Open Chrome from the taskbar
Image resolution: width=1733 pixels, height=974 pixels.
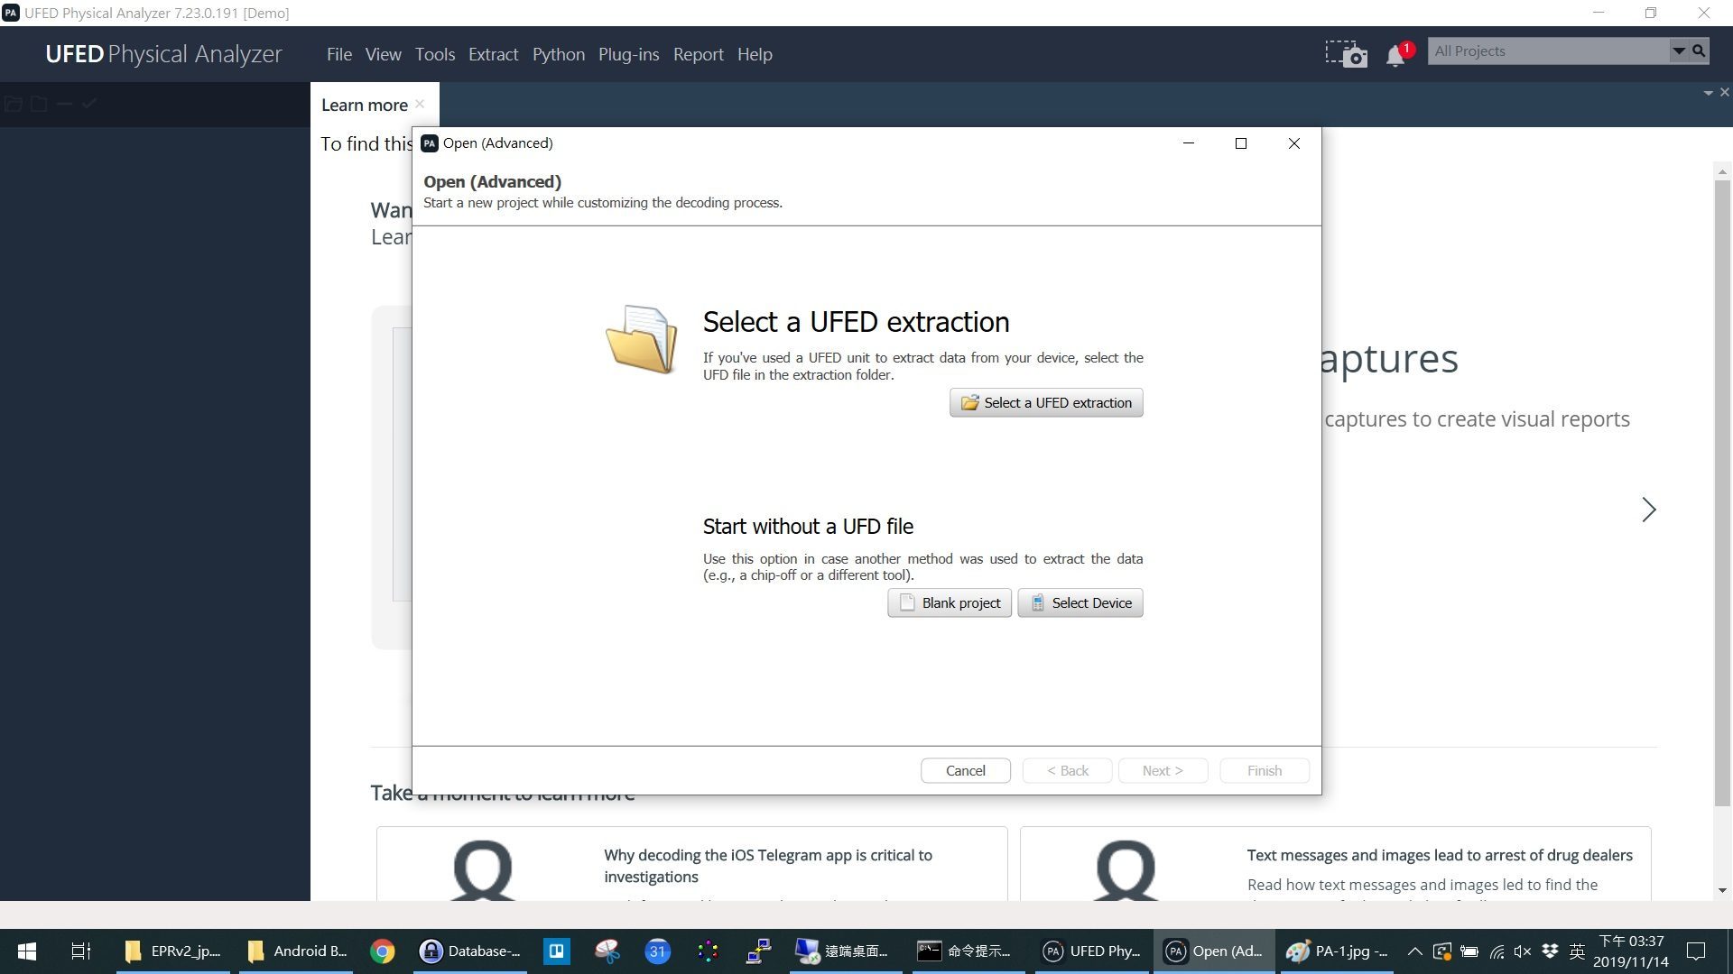[x=383, y=951]
